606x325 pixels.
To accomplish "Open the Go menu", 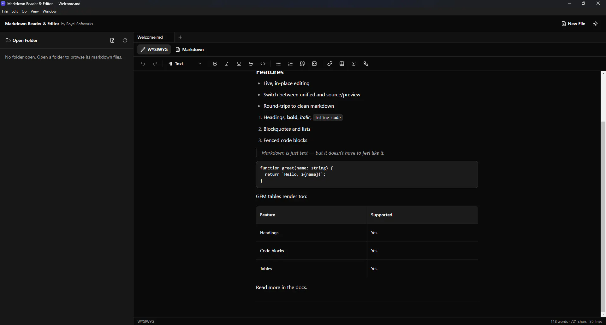I will 24,11.
